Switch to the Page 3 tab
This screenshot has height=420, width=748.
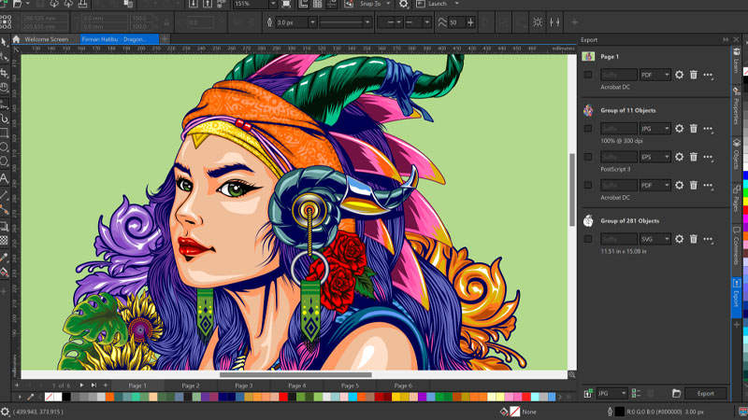pos(244,385)
